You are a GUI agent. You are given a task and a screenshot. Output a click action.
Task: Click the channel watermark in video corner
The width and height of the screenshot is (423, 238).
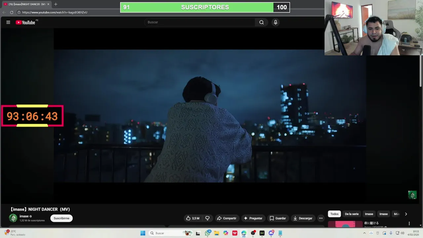[x=412, y=195]
